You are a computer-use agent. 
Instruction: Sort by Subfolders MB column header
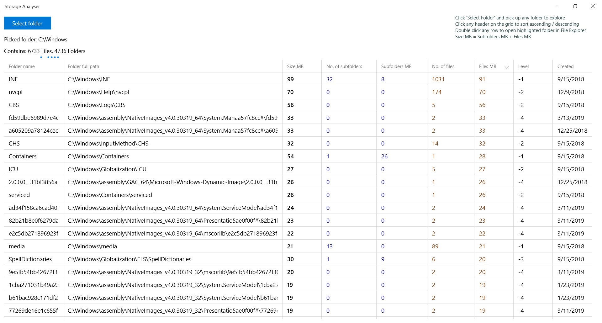pos(396,66)
